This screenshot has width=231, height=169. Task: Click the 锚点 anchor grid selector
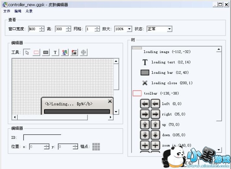(x=96, y=147)
